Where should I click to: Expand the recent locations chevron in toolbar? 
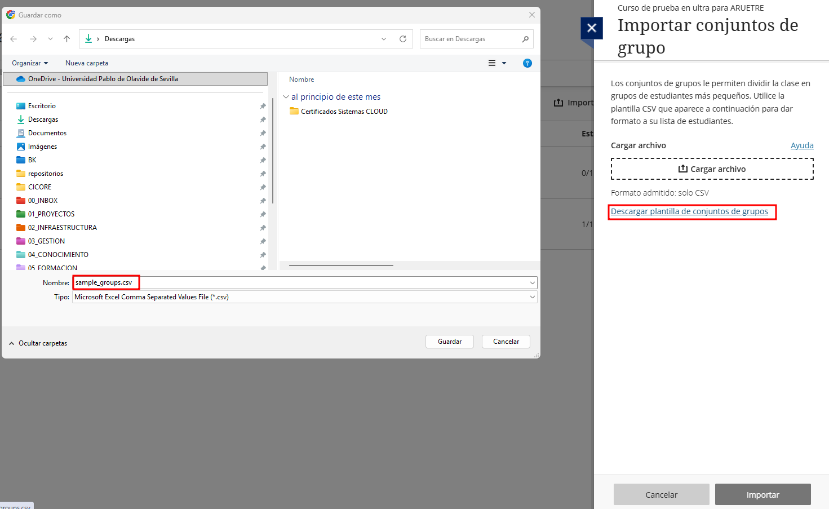(50, 39)
